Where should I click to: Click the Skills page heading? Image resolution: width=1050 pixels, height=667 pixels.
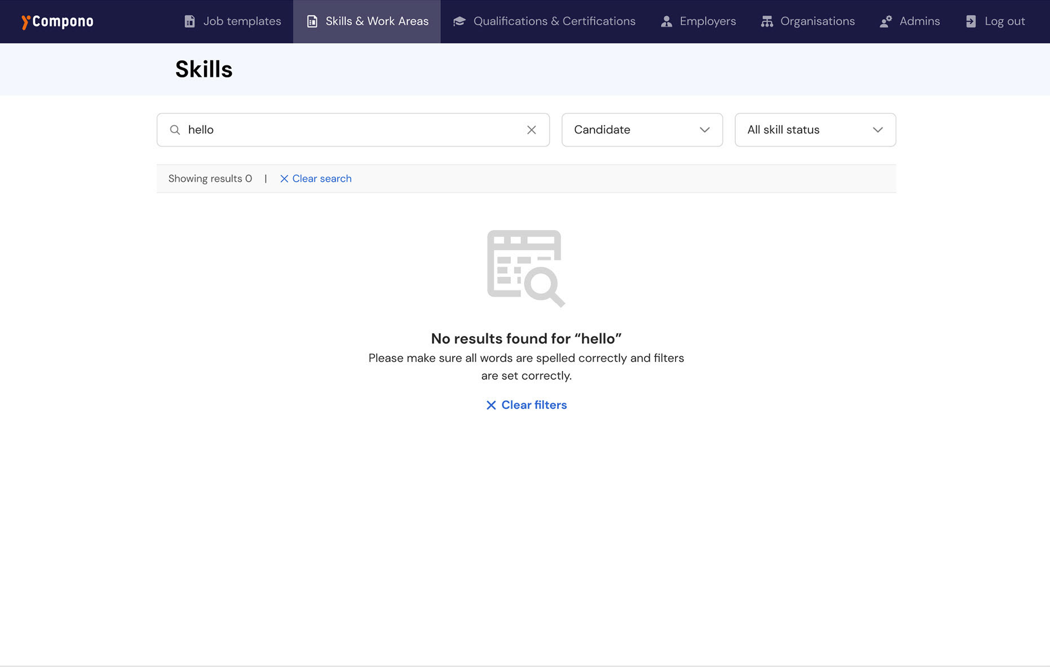204,69
